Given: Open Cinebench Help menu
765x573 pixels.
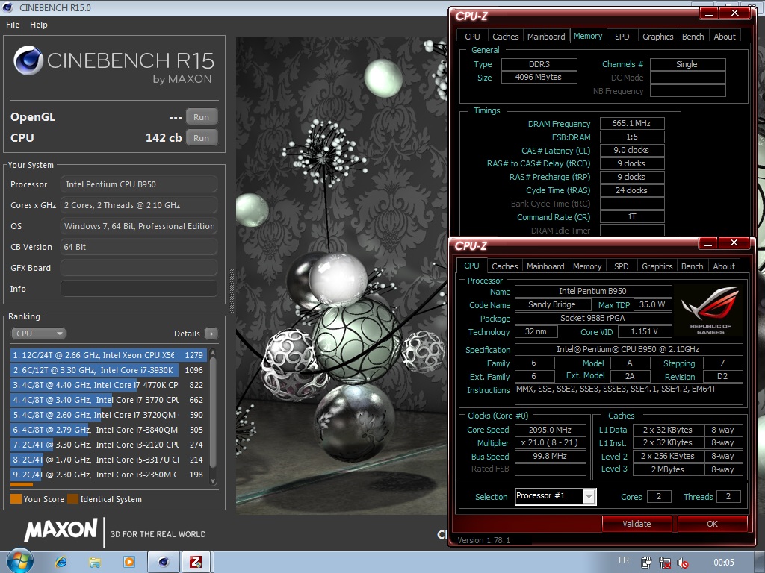Looking at the screenshot, I should (39, 25).
